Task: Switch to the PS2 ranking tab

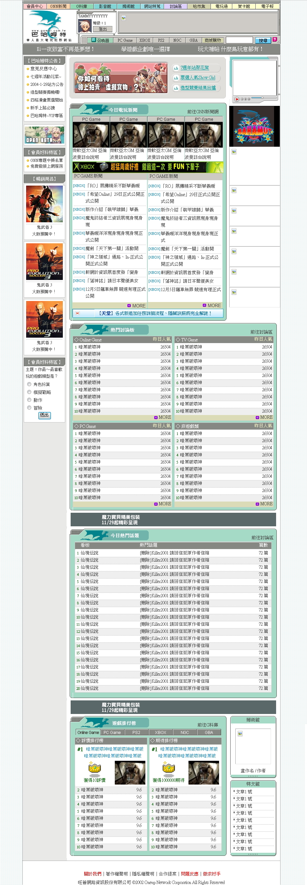Action: tap(136, 732)
